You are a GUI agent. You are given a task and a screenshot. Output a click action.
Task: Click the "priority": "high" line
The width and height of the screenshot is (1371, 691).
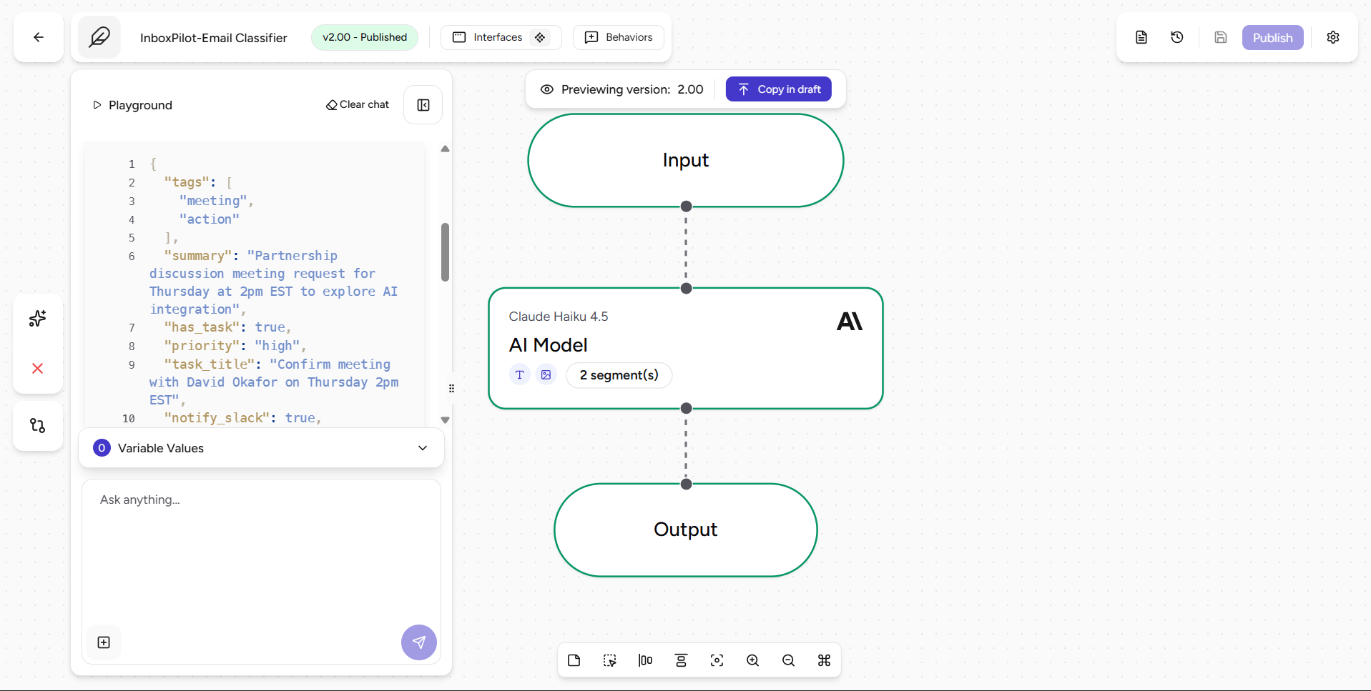tap(235, 346)
